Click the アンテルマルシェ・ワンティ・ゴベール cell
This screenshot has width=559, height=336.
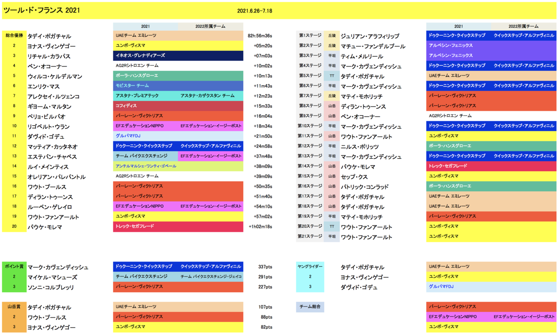[178, 166]
